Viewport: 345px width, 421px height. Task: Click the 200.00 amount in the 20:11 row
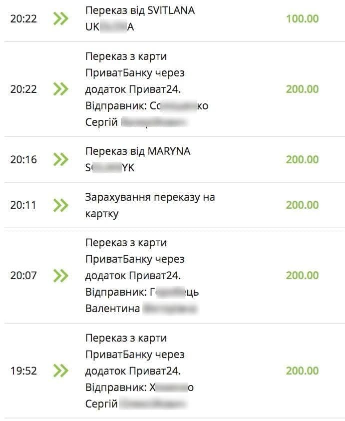pyautogui.click(x=302, y=205)
